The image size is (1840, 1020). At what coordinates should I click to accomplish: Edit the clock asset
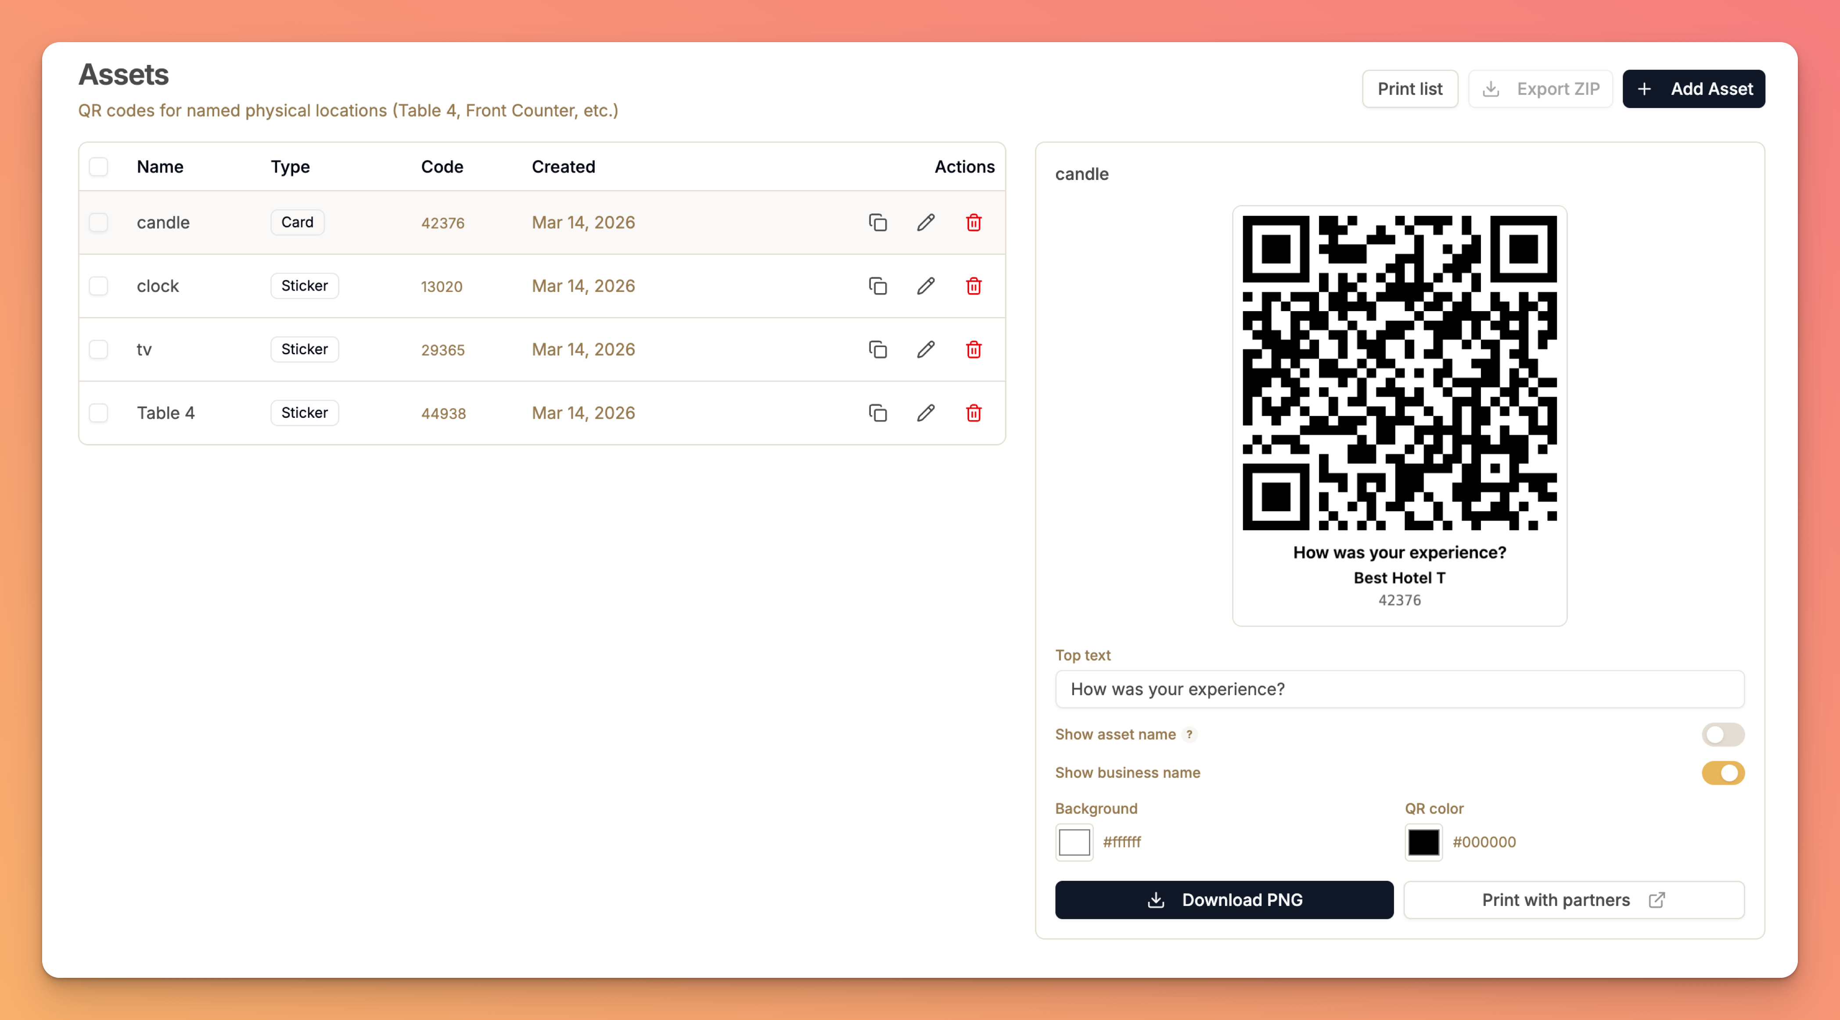click(x=925, y=286)
